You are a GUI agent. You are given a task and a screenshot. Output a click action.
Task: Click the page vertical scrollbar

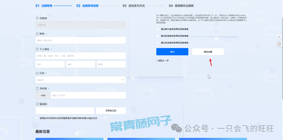(x=282, y=58)
